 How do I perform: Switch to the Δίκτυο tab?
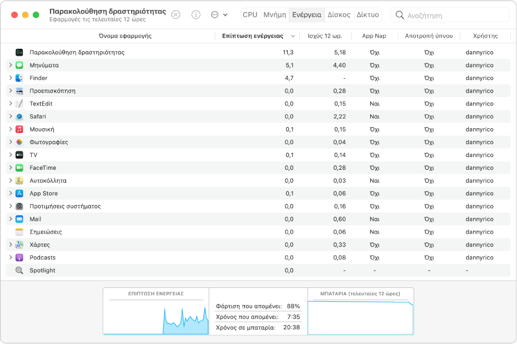click(368, 15)
